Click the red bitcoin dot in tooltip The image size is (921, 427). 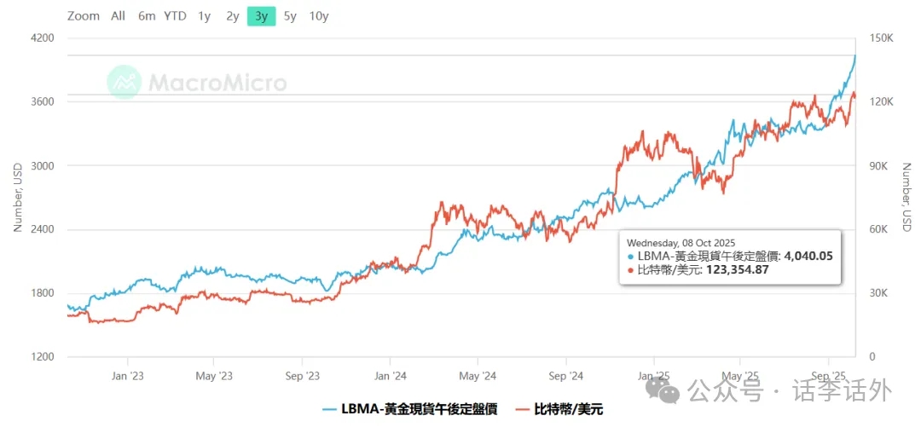[629, 269]
